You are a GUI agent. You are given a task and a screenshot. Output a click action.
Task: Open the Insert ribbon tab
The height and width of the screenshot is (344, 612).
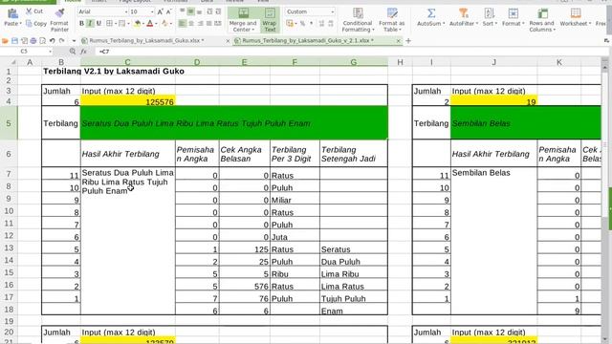point(98,1)
